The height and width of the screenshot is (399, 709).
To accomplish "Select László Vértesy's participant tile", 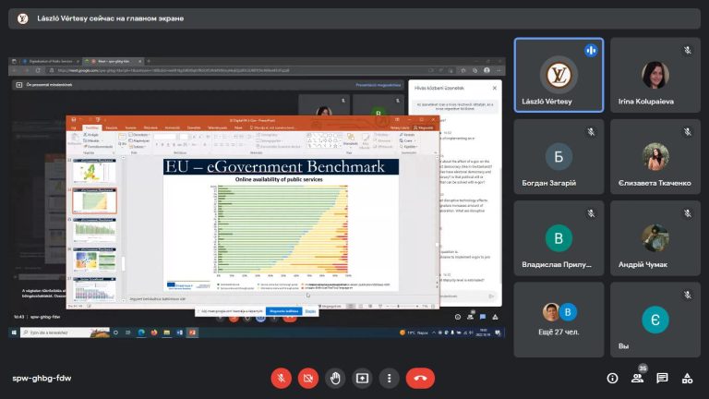I will click(559, 75).
